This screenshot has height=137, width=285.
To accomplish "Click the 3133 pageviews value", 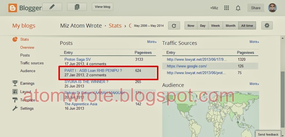I will [x=139, y=60].
